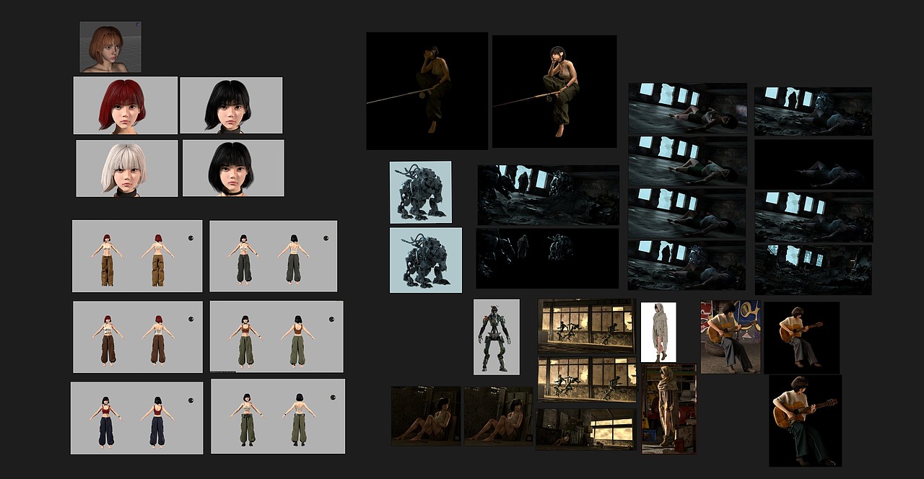Viewport: 924px width, 479px height.
Task: Select the humanoid robot on gray background
Action: coord(497,337)
